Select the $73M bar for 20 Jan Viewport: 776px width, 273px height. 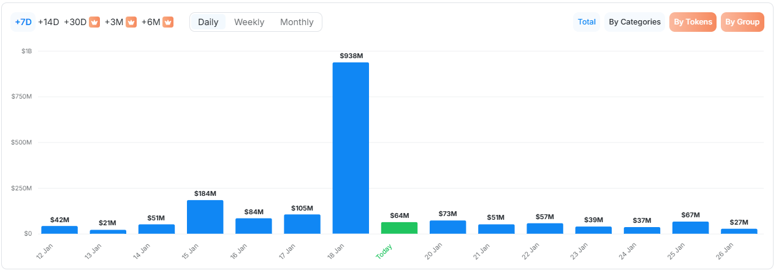click(447, 227)
